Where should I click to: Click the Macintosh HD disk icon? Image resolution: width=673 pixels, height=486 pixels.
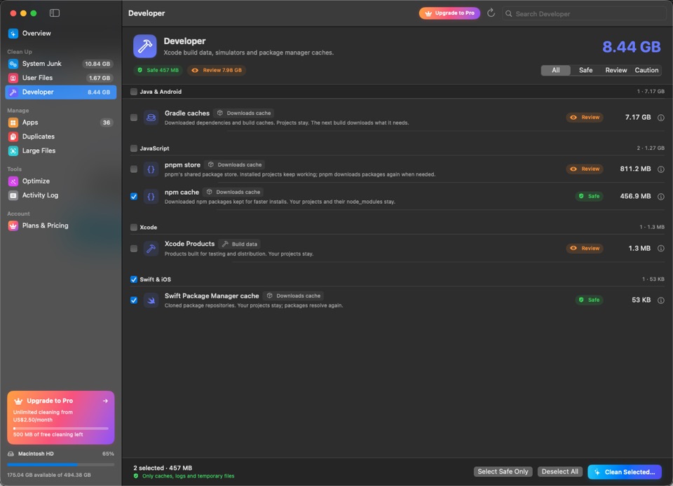pyautogui.click(x=11, y=454)
